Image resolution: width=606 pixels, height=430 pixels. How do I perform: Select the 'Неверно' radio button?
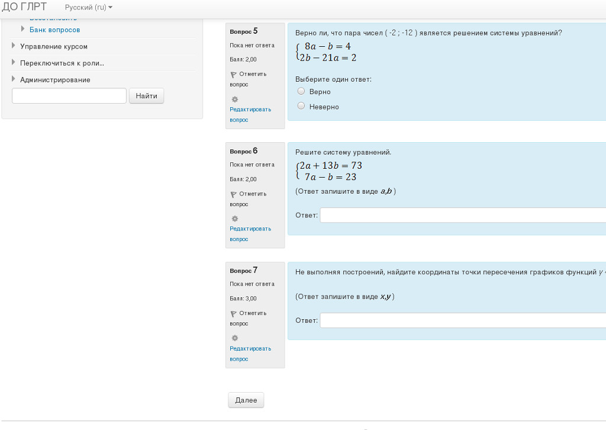pos(301,107)
